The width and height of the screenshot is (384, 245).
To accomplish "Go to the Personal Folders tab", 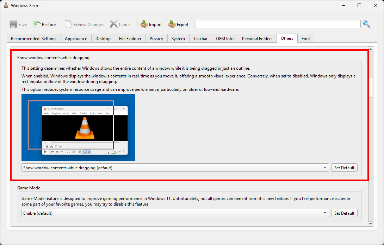I will click(257, 38).
